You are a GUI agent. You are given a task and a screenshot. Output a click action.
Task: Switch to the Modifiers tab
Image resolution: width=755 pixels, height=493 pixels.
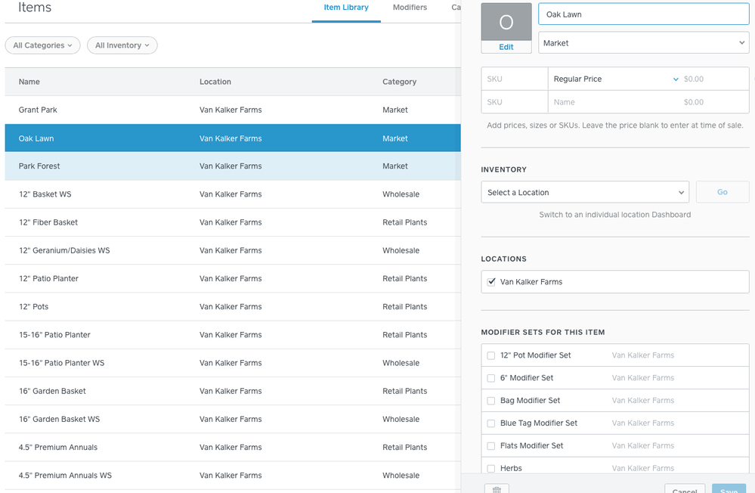click(410, 8)
